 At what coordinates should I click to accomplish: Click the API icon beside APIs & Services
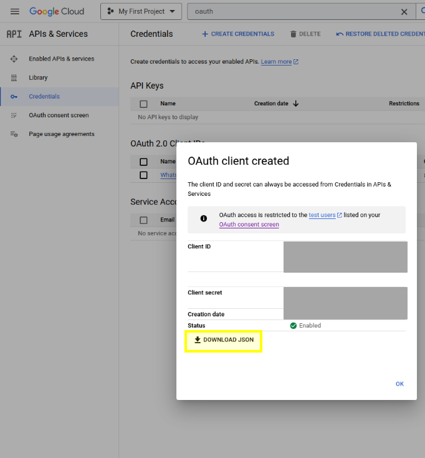point(14,34)
